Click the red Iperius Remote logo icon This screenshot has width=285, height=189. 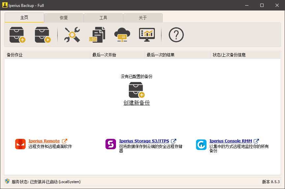19,144
